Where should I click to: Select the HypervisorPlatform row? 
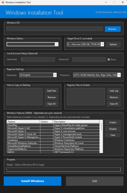(53, 149)
